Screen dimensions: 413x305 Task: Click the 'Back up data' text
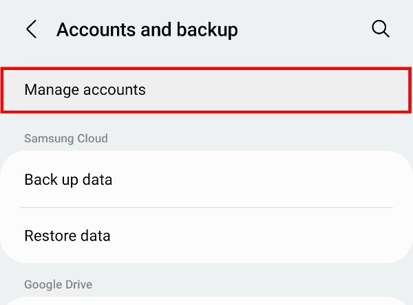click(x=68, y=180)
